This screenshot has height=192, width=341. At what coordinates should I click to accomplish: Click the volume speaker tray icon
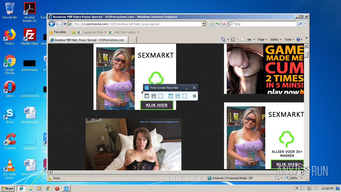(316, 189)
